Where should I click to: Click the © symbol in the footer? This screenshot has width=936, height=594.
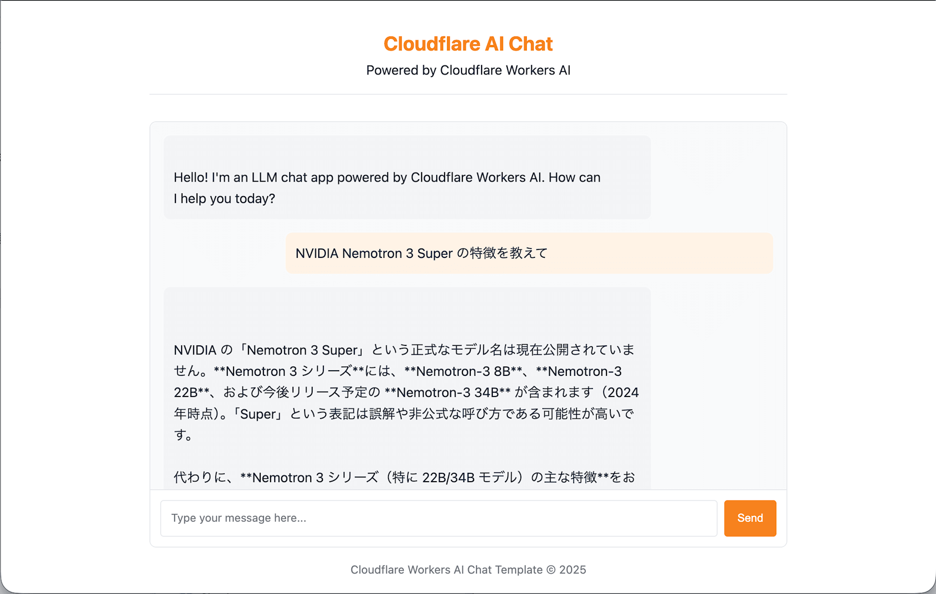coord(551,570)
